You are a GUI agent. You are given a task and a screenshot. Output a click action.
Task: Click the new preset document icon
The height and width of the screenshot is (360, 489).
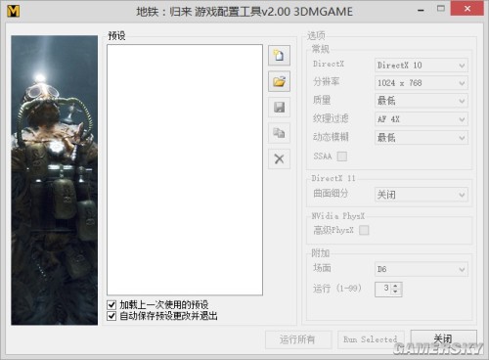coord(279,56)
